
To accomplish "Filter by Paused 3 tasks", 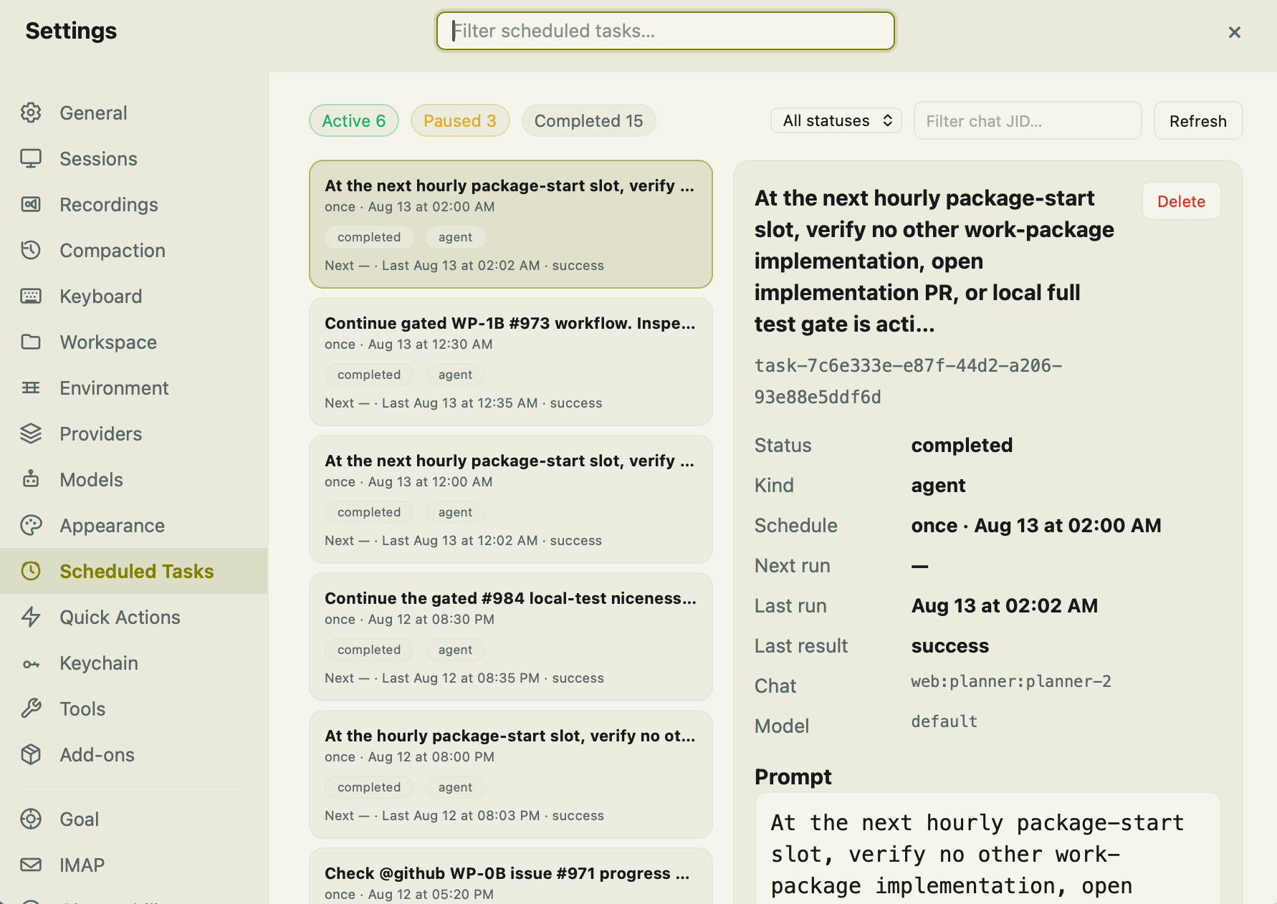I will coord(460,120).
